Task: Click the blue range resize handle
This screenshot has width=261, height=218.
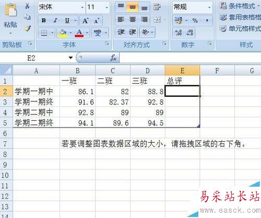Action: click(x=199, y=126)
